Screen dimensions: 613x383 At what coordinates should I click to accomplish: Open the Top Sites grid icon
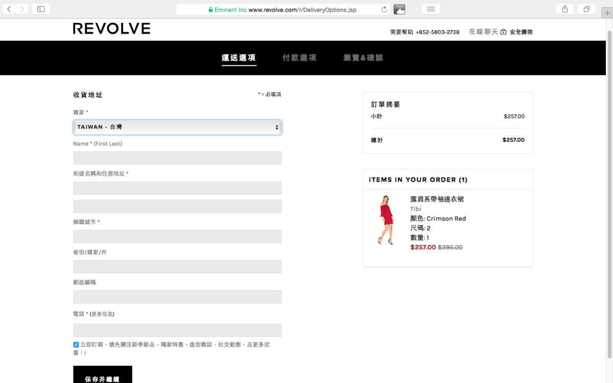pos(431,9)
